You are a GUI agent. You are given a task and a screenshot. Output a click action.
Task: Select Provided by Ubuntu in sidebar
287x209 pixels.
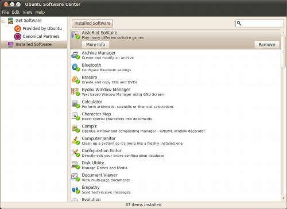click(x=42, y=29)
